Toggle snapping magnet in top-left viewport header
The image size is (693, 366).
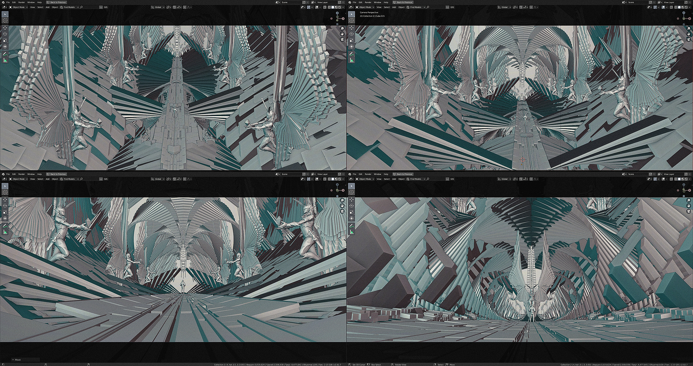(174, 7)
